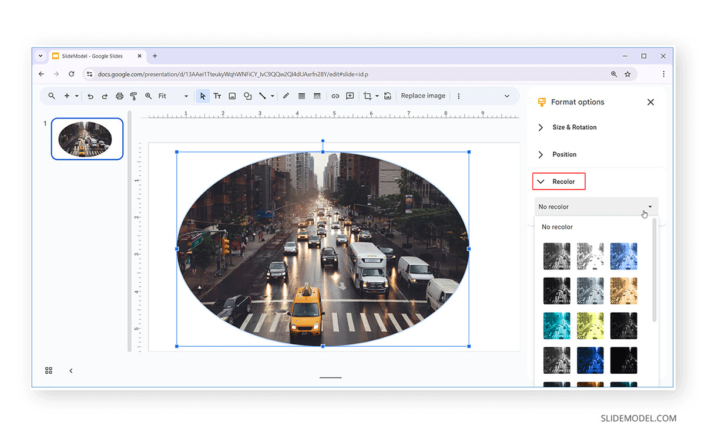Open the Fit zoom level dropdown
The width and height of the screenshot is (705, 436).
tap(173, 96)
